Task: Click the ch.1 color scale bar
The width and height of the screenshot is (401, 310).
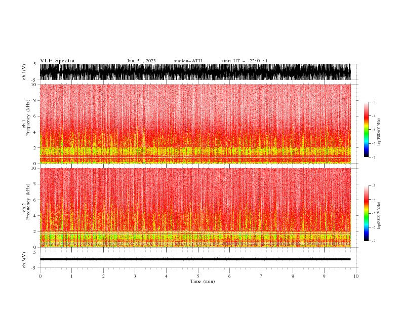Action: [366, 130]
